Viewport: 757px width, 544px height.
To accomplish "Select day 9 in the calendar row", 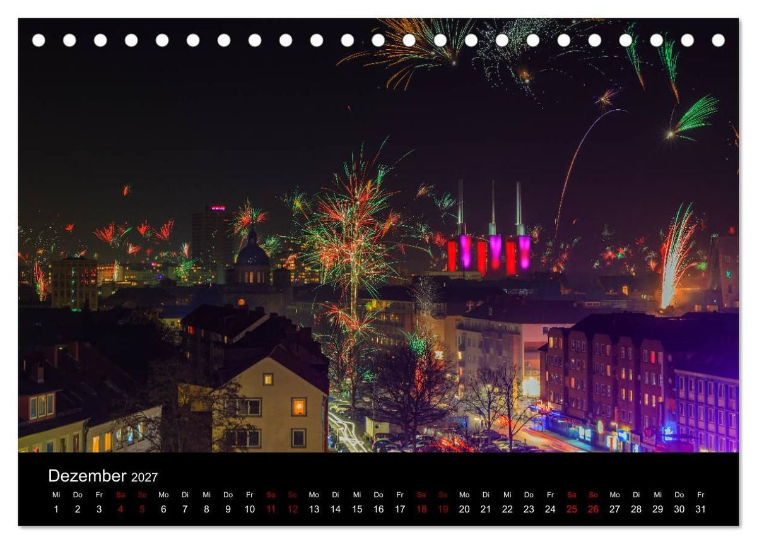I will (x=228, y=509).
